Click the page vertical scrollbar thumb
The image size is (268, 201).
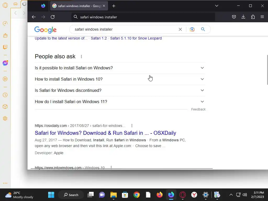[x=267, y=70]
